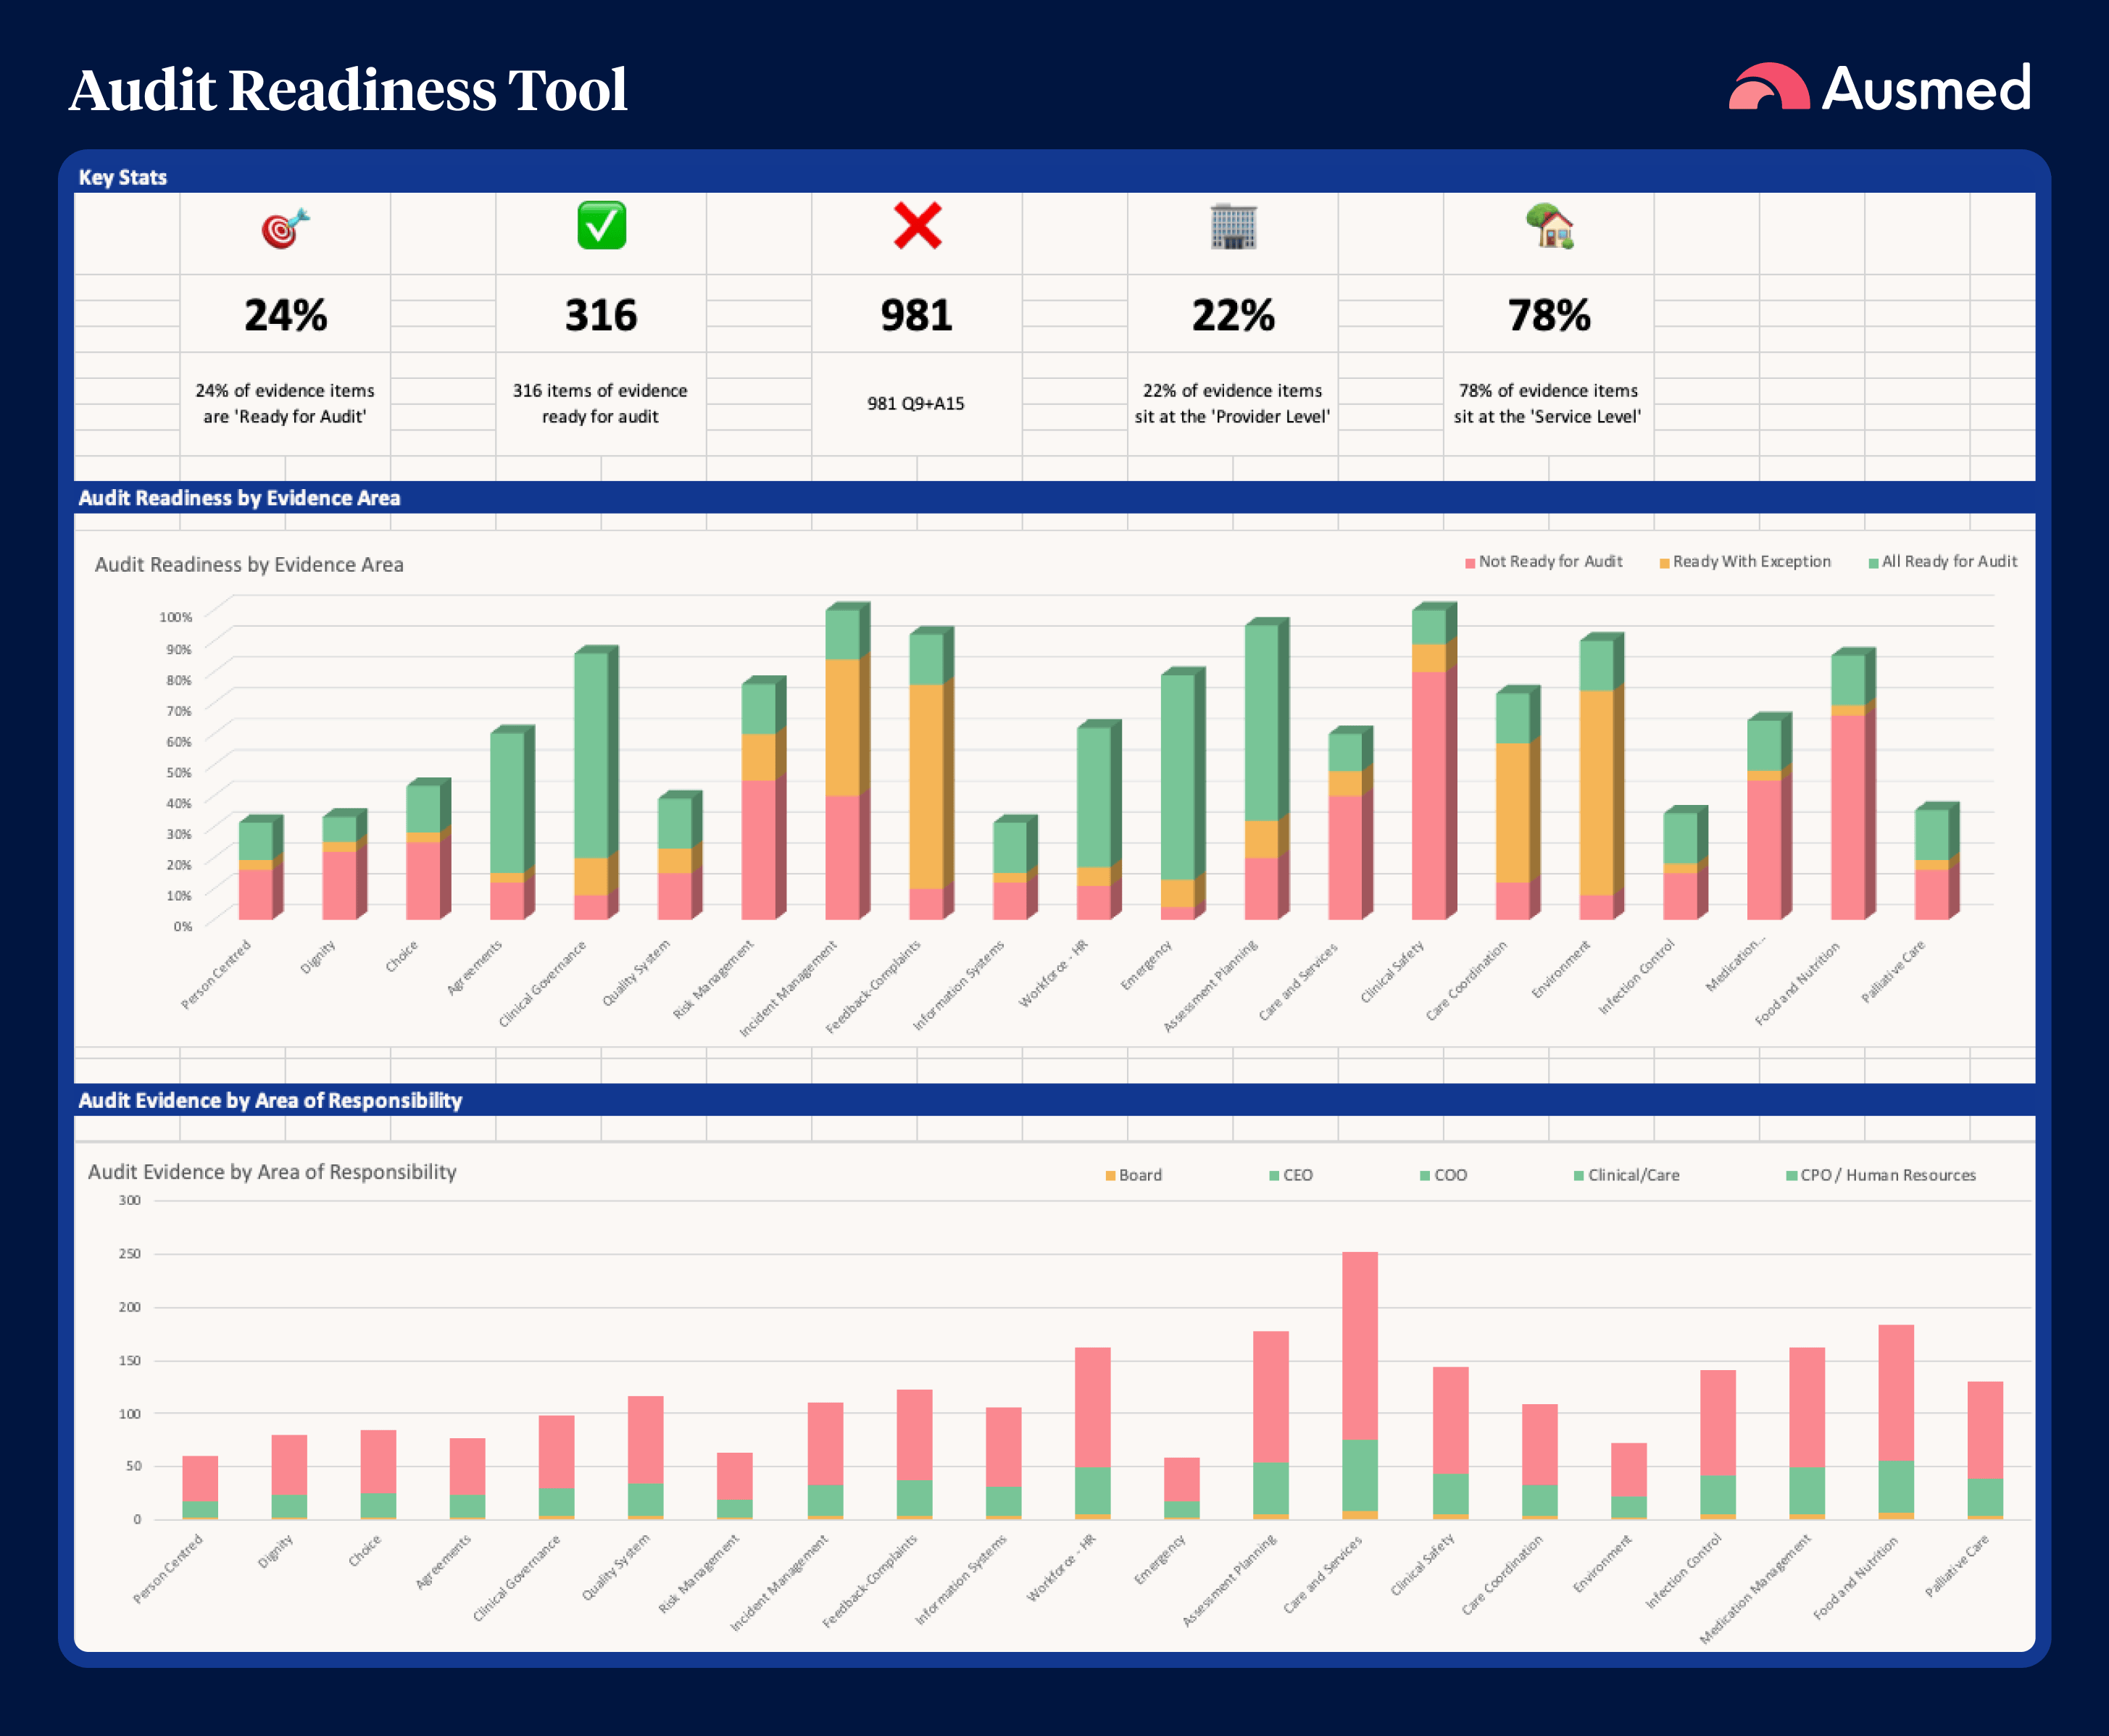Click the 24% stat value
Viewport: 2109px width, 1736px height.
[285, 316]
